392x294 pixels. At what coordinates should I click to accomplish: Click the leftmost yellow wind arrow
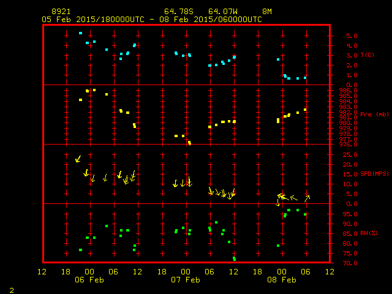pyautogui.click(x=78, y=159)
